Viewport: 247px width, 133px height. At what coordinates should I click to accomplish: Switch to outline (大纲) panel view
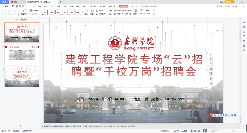click(17, 19)
